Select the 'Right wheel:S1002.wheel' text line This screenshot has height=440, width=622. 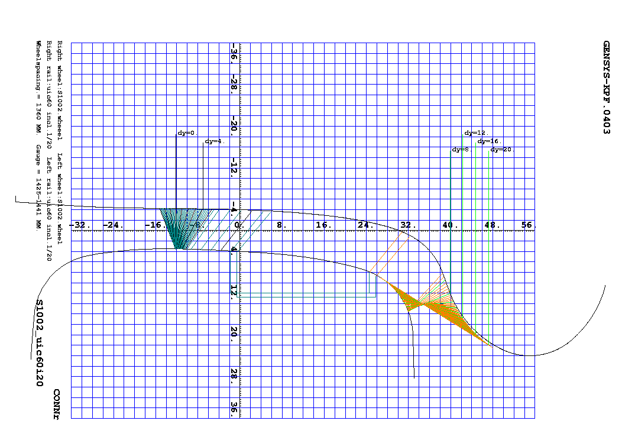pyautogui.click(x=60, y=90)
